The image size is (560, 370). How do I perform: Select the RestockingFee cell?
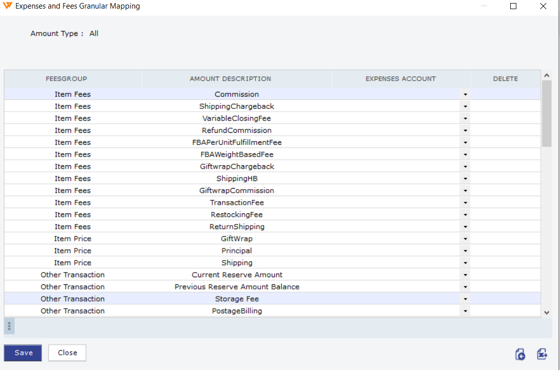click(237, 215)
